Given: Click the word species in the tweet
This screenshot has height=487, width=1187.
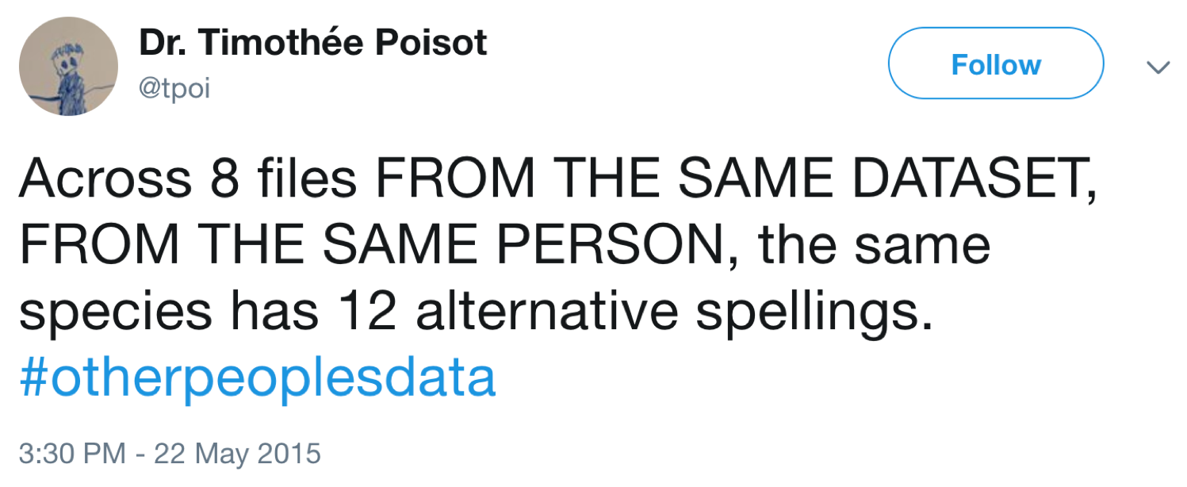Looking at the screenshot, I should pyautogui.click(x=116, y=314).
